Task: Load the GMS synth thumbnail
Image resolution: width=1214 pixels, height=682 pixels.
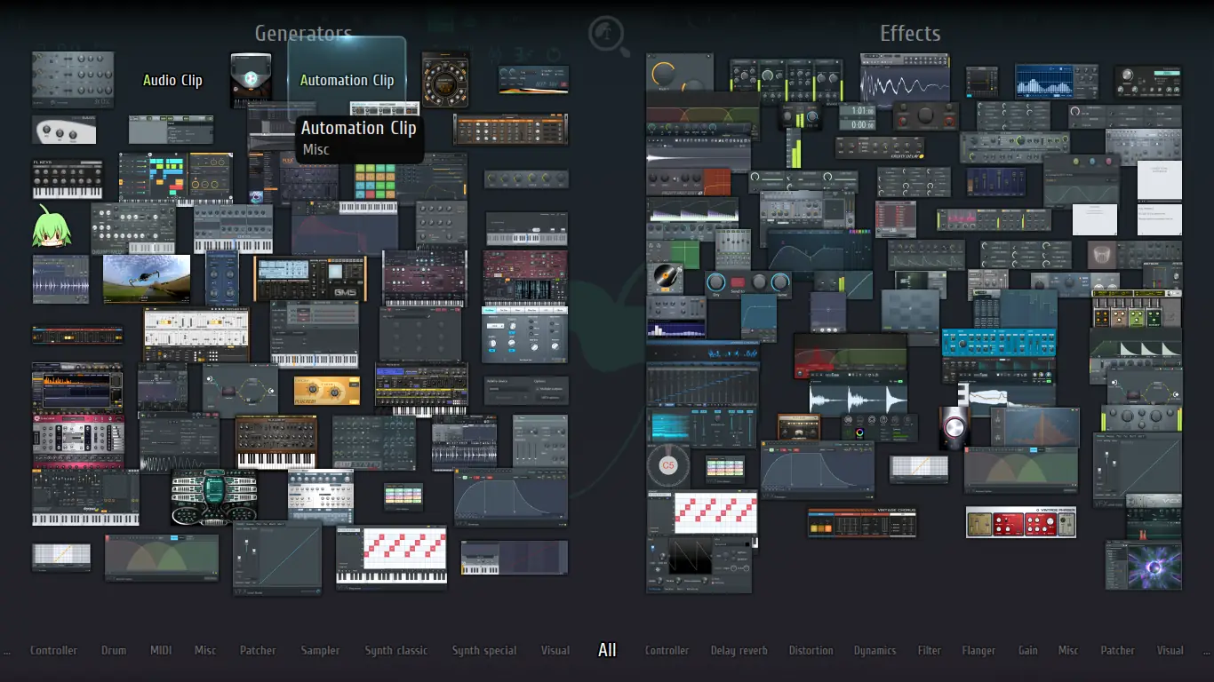Action: 310,278
